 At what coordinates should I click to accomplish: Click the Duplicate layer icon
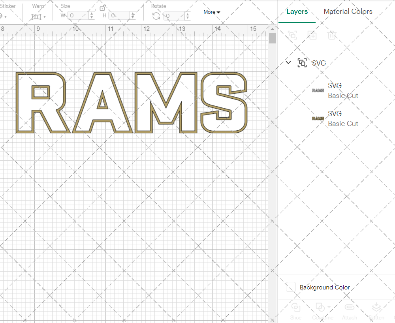312,35
